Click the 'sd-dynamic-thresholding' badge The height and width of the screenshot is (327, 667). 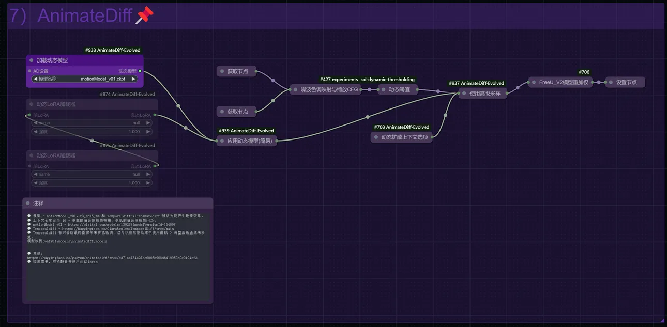click(x=388, y=80)
